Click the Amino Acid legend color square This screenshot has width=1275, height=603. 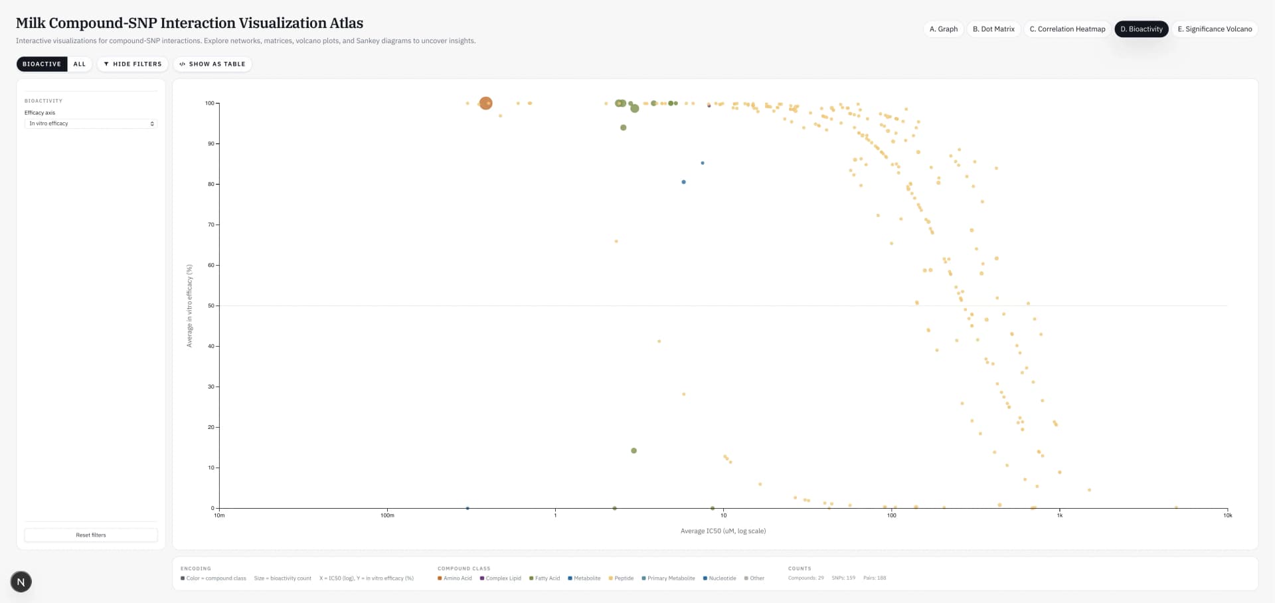click(x=440, y=578)
